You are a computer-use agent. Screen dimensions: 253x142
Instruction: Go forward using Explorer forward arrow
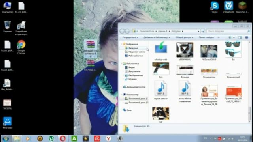pyautogui.click(x=127, y=31)
